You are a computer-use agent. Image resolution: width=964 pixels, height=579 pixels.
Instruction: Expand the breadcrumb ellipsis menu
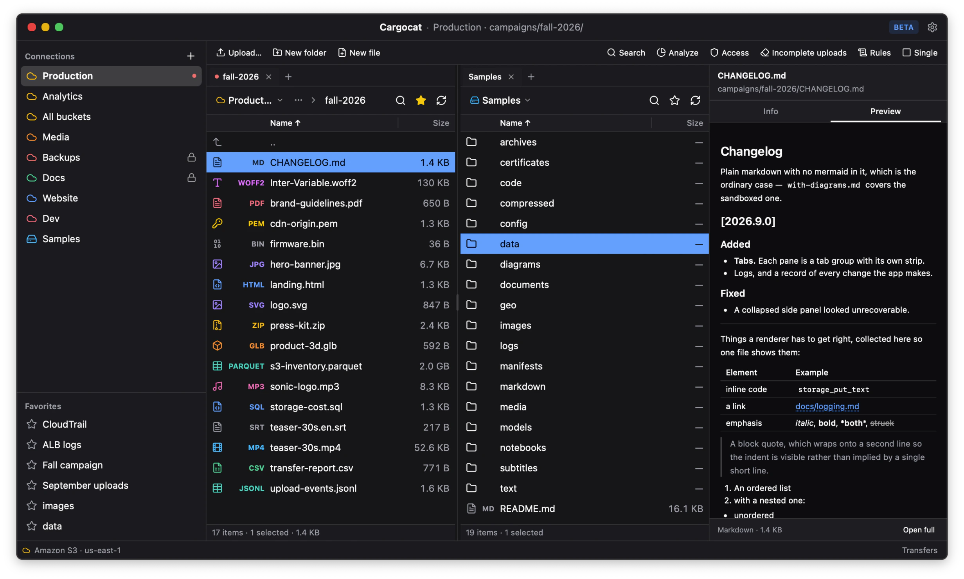pyautogui.click(x=298, y=101)
